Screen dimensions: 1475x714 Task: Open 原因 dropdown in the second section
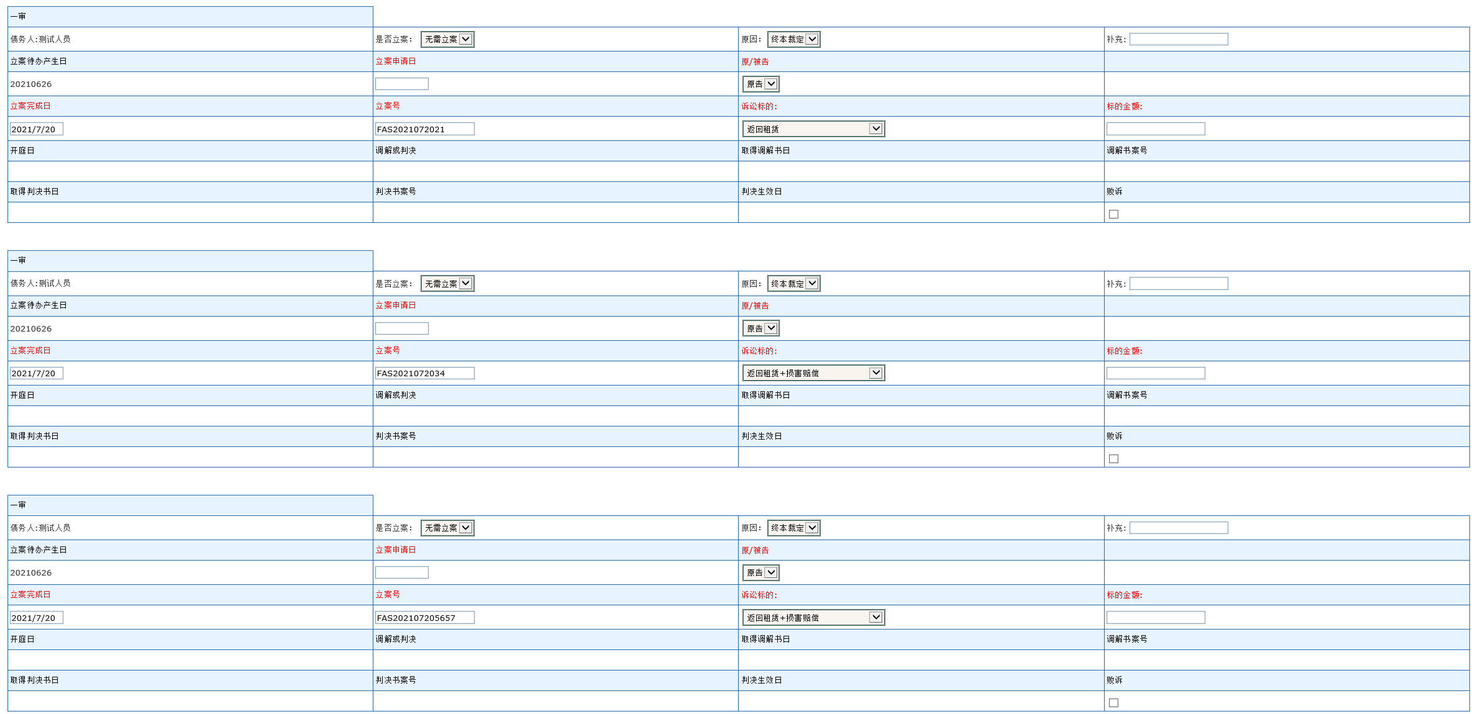793,284
